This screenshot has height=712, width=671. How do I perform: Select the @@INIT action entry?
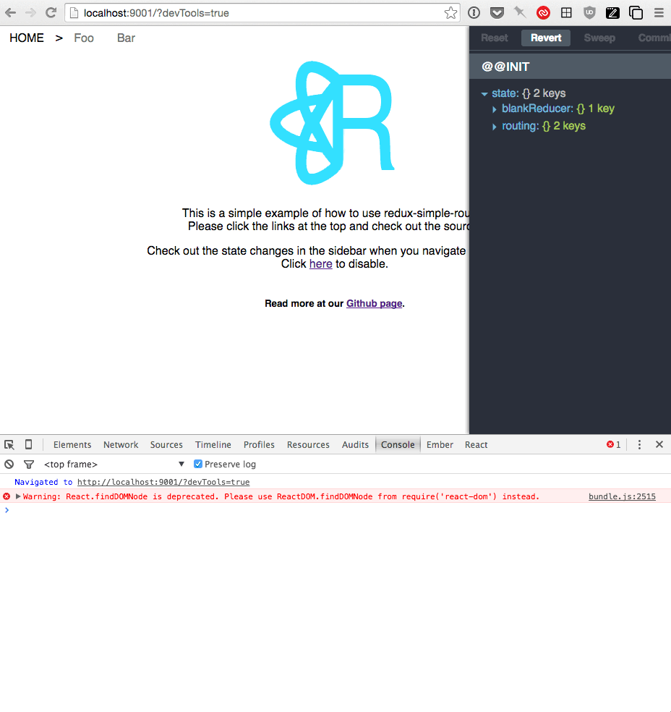click(570, 67)
